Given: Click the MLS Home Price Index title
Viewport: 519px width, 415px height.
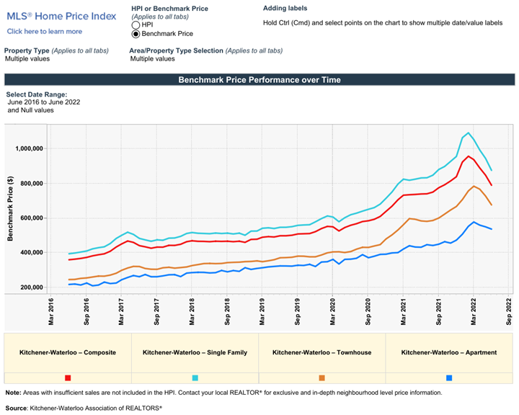Looking at the screenshot, I should (61, 17).
